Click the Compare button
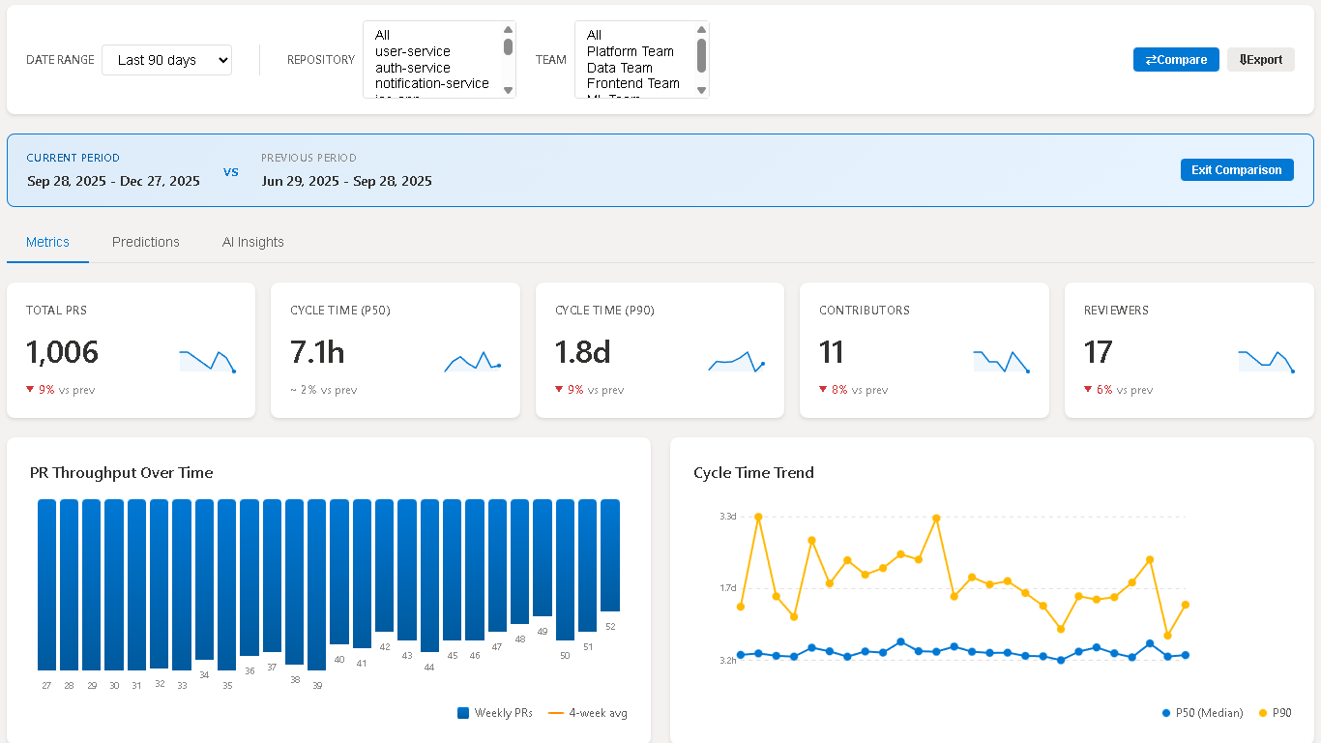Screen dimensions: 1321x743 click(x=1176, y=60)
